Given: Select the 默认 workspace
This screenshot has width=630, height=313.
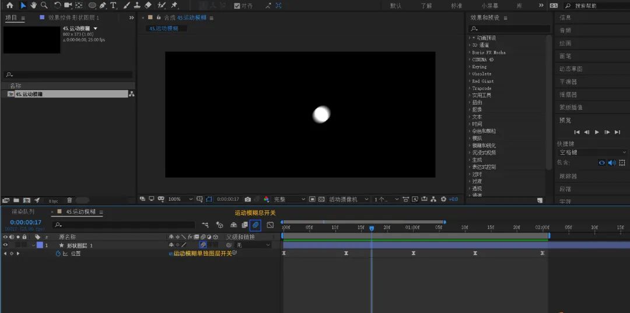Looking at the screenshot, I should pyautogui.click(x=395, y=6).
